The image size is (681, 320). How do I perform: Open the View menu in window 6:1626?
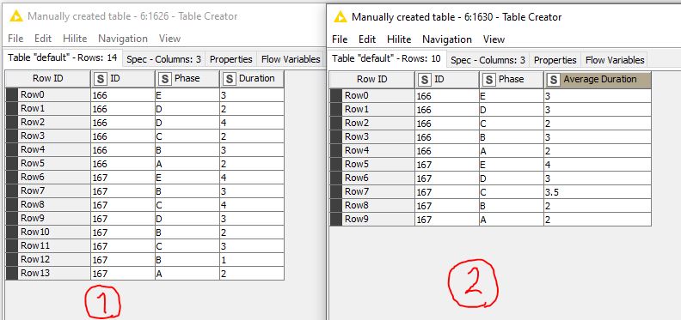click(169, 39)
